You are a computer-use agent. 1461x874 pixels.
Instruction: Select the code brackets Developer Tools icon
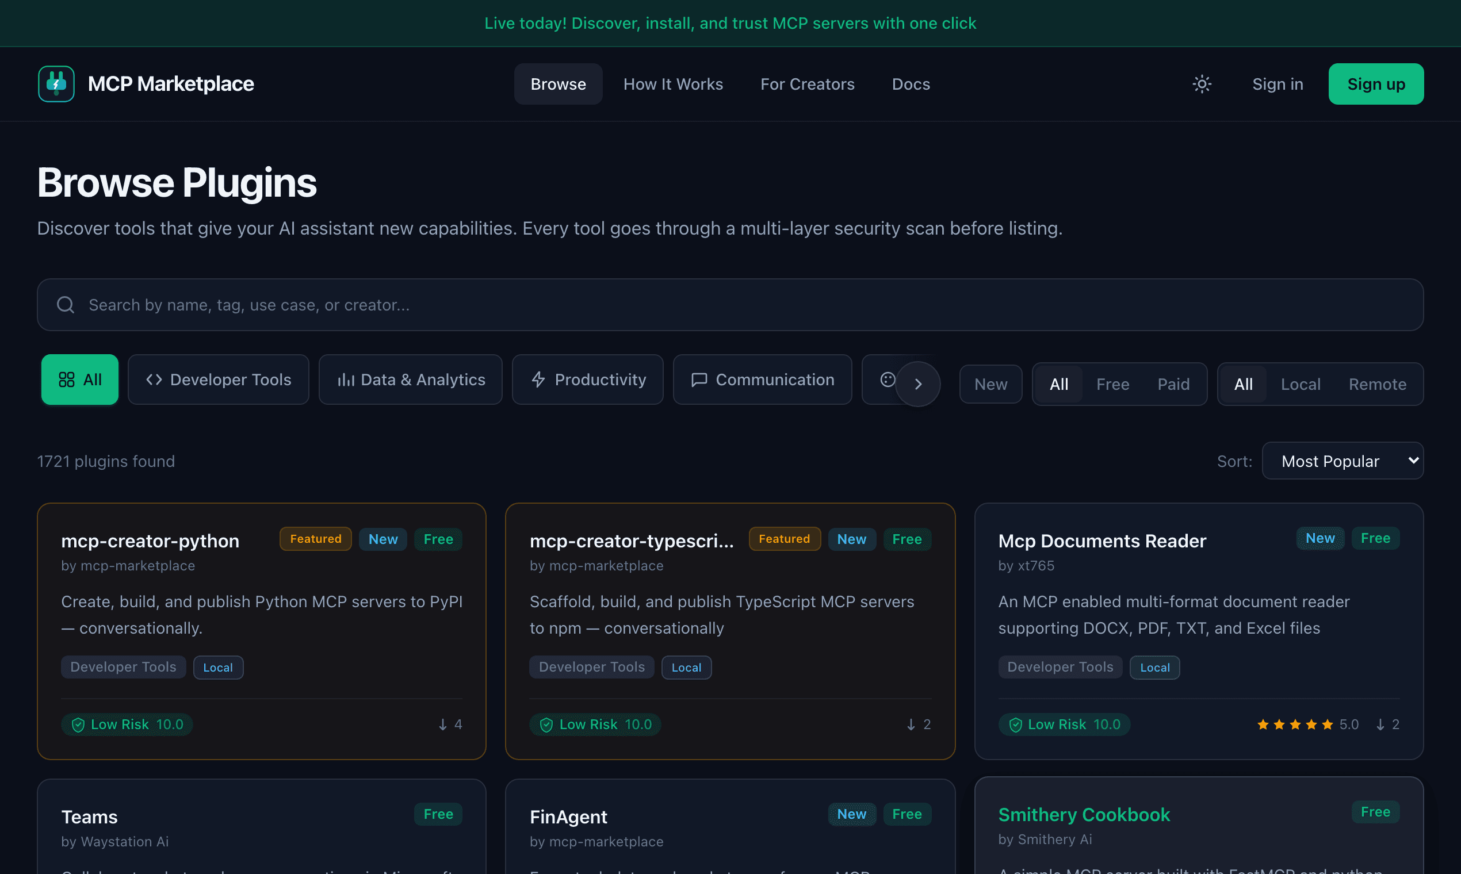[x=155, y=379]
